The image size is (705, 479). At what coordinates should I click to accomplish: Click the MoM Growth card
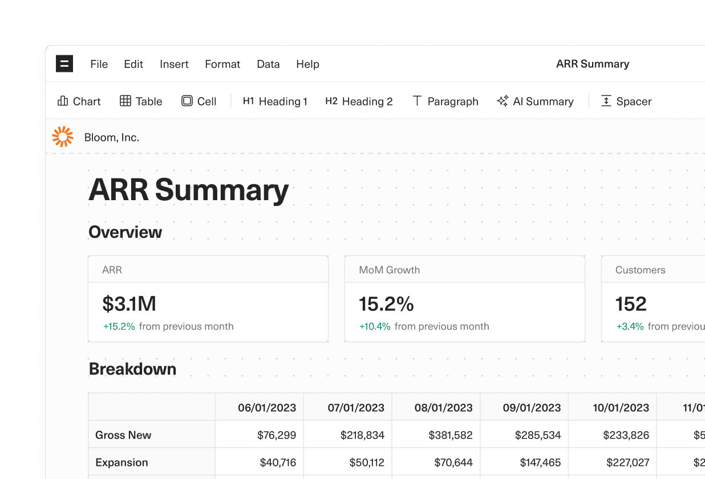coord(464,298)
